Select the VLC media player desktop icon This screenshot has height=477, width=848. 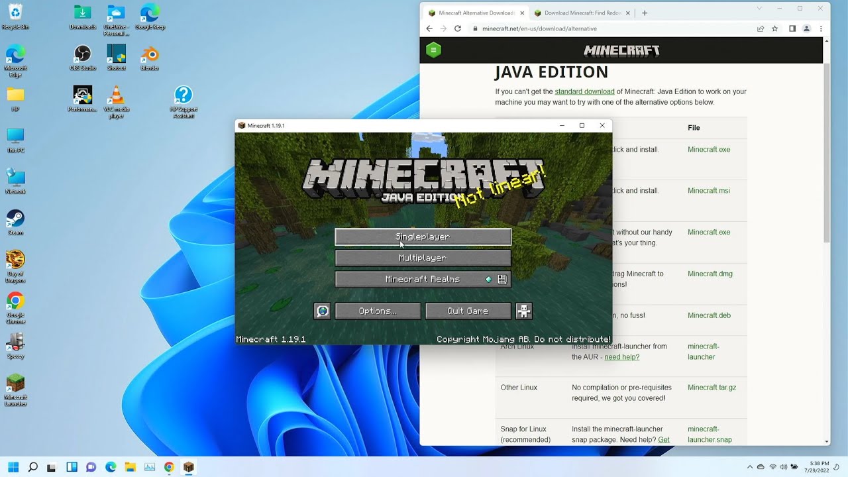click(116, 102)
